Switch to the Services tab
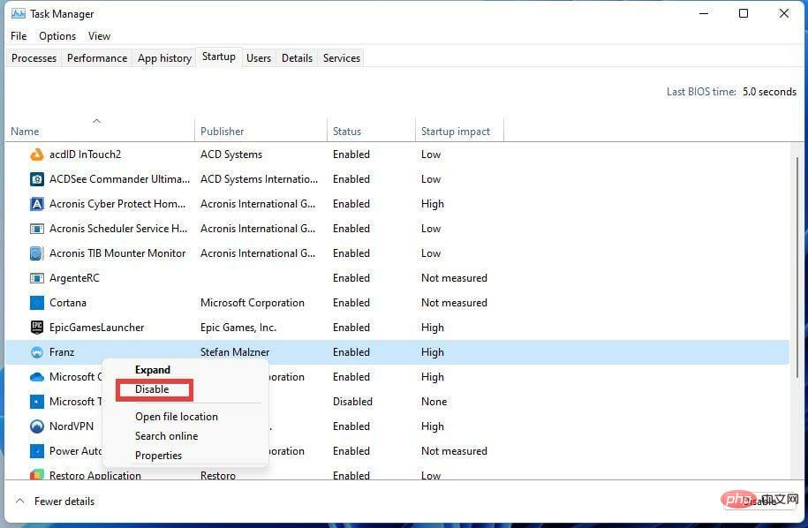Screen dimensions: 808x528 pyautogui.click(x=341, y=58)
